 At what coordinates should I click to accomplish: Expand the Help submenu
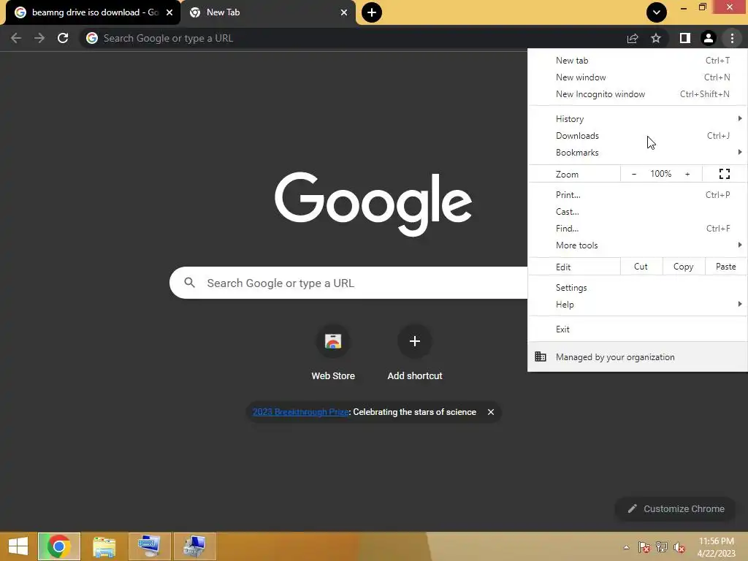[637, 305]
